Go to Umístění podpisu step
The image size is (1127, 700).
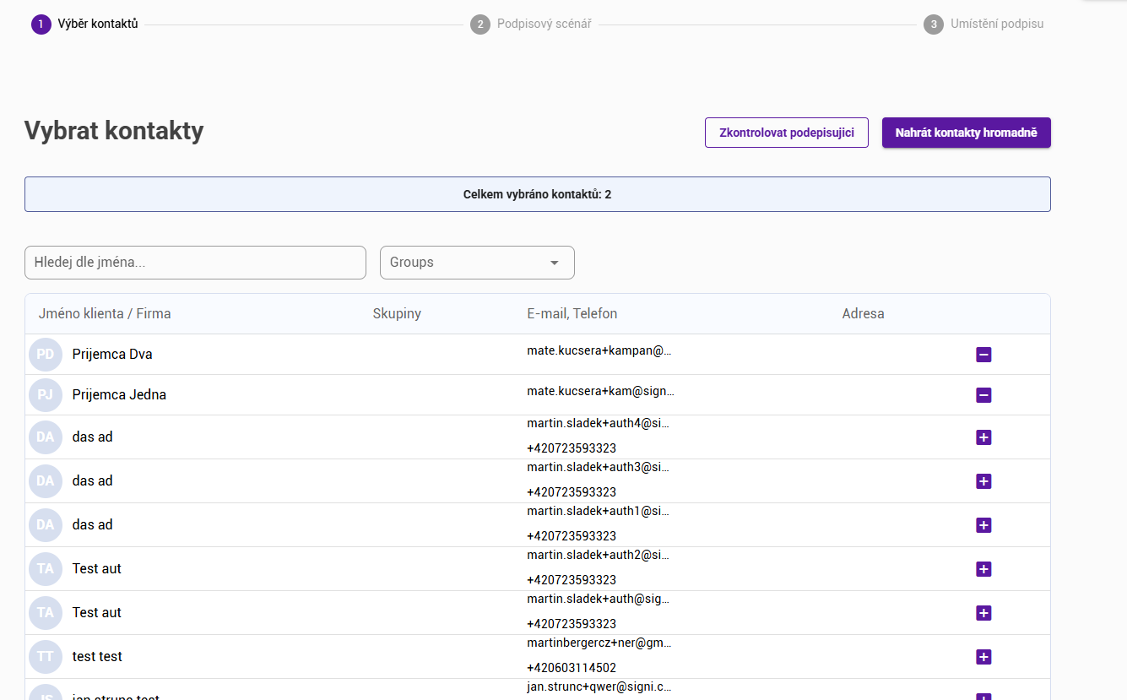click(x=997, y=24)
